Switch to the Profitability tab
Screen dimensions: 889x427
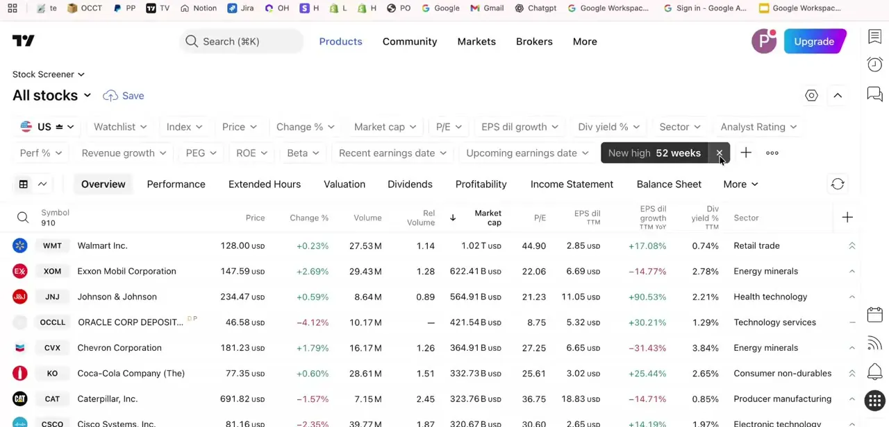(481, 184)
